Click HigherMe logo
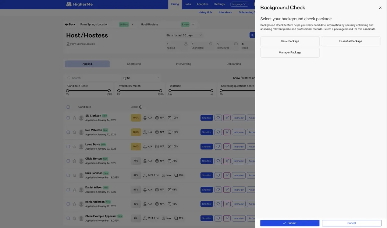The height and width of the screenshot is (228, 387). click(80, 4)
